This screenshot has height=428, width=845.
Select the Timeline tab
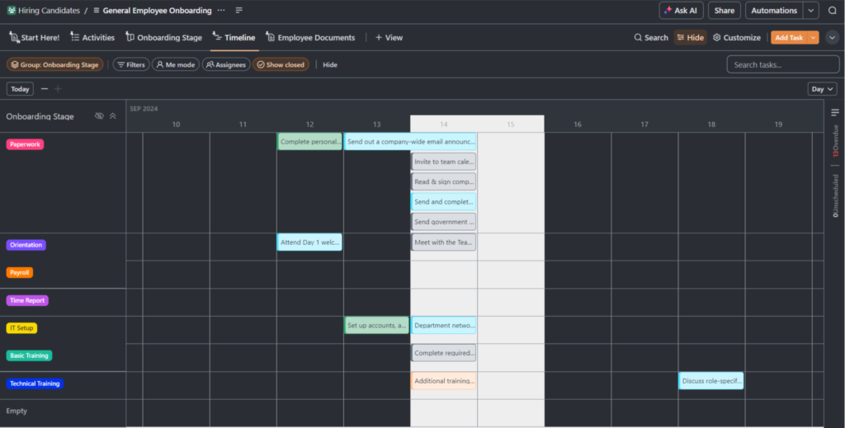click(x=234, y=38)
